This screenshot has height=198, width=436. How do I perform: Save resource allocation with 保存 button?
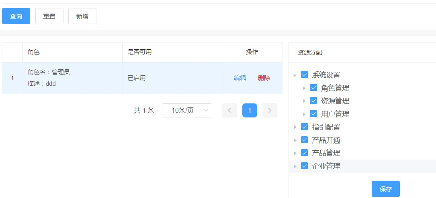pos(385,189)
